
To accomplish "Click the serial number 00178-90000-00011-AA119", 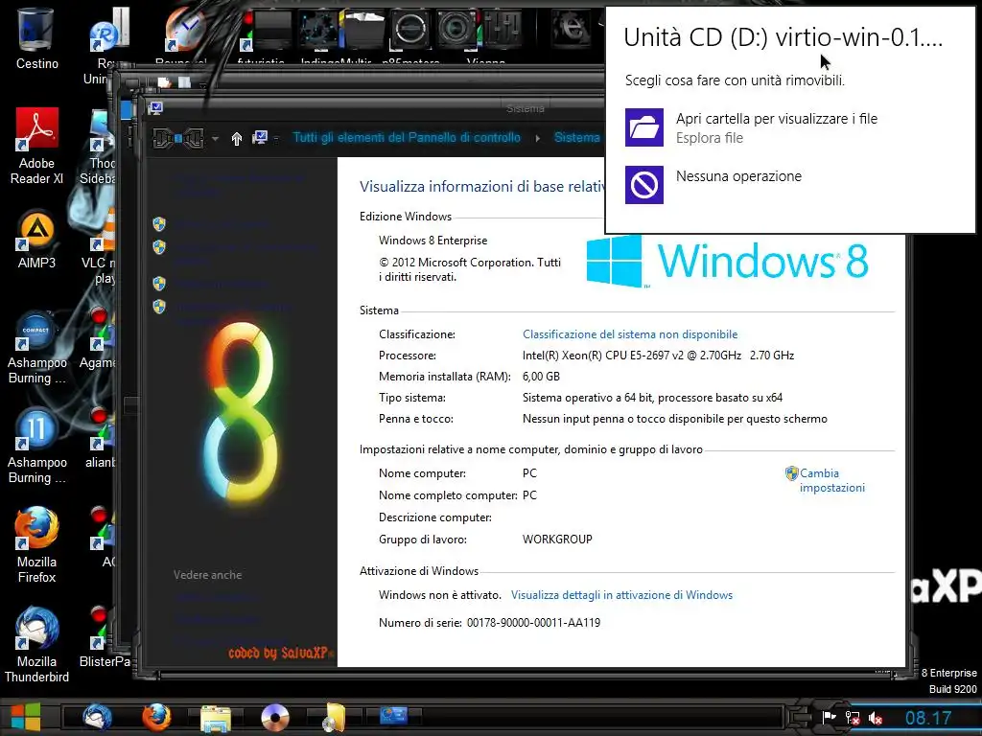I will click(533, 622).
